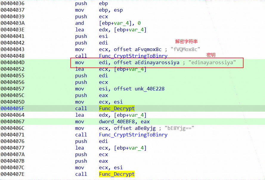The height and width of the screenshot is (180, 265).
Task: Click address 0040403A on the and instruction
Action: [x=13, y=23]
